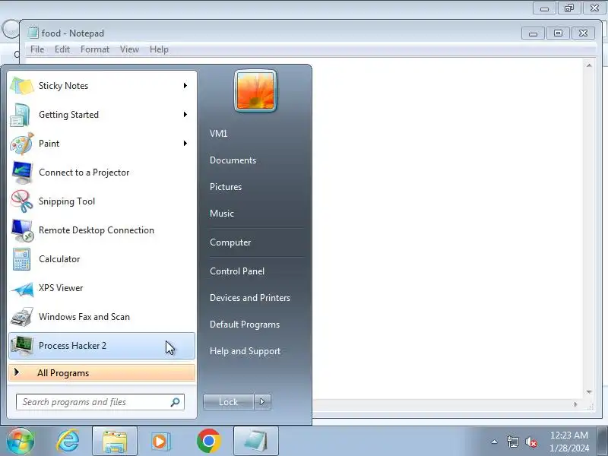Open Notepad Edit menu

62,49
